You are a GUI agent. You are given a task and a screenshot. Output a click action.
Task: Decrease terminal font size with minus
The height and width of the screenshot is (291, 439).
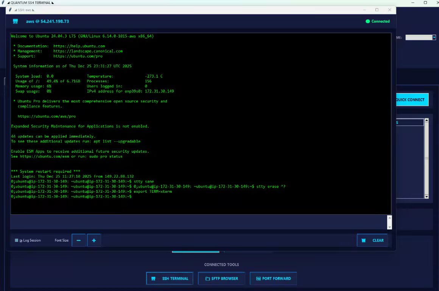[79, 240]
